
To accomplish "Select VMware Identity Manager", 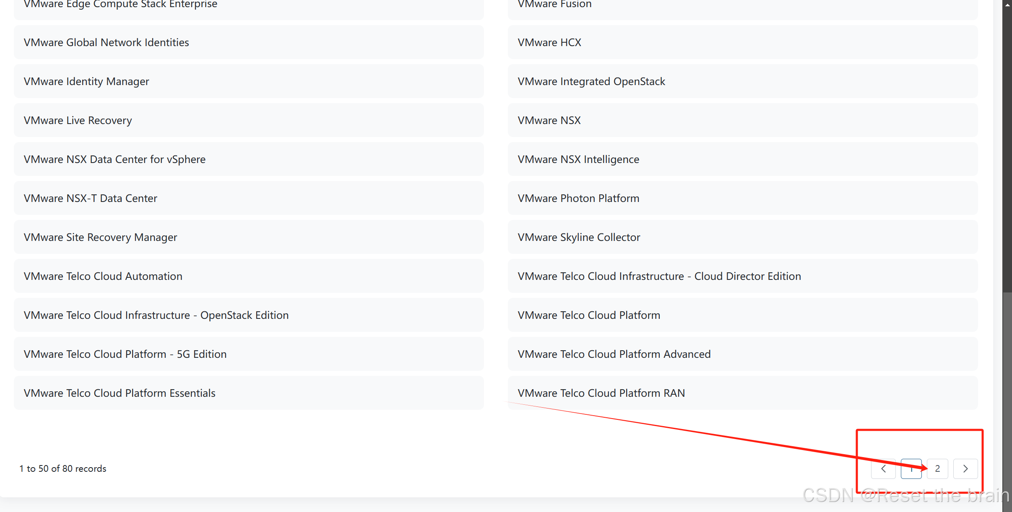I will pyautogui.click(x=86, y=81).
